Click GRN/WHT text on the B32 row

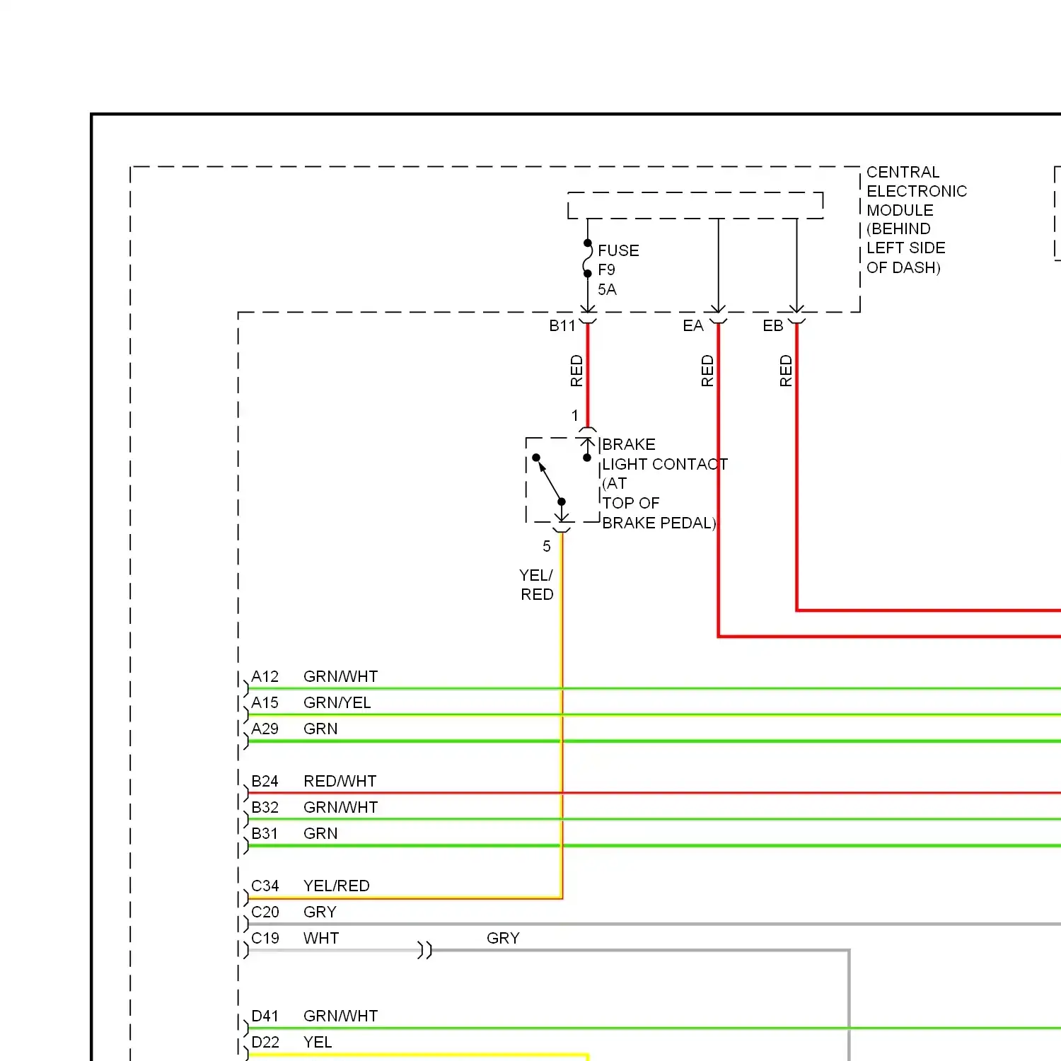pos(341,808)
